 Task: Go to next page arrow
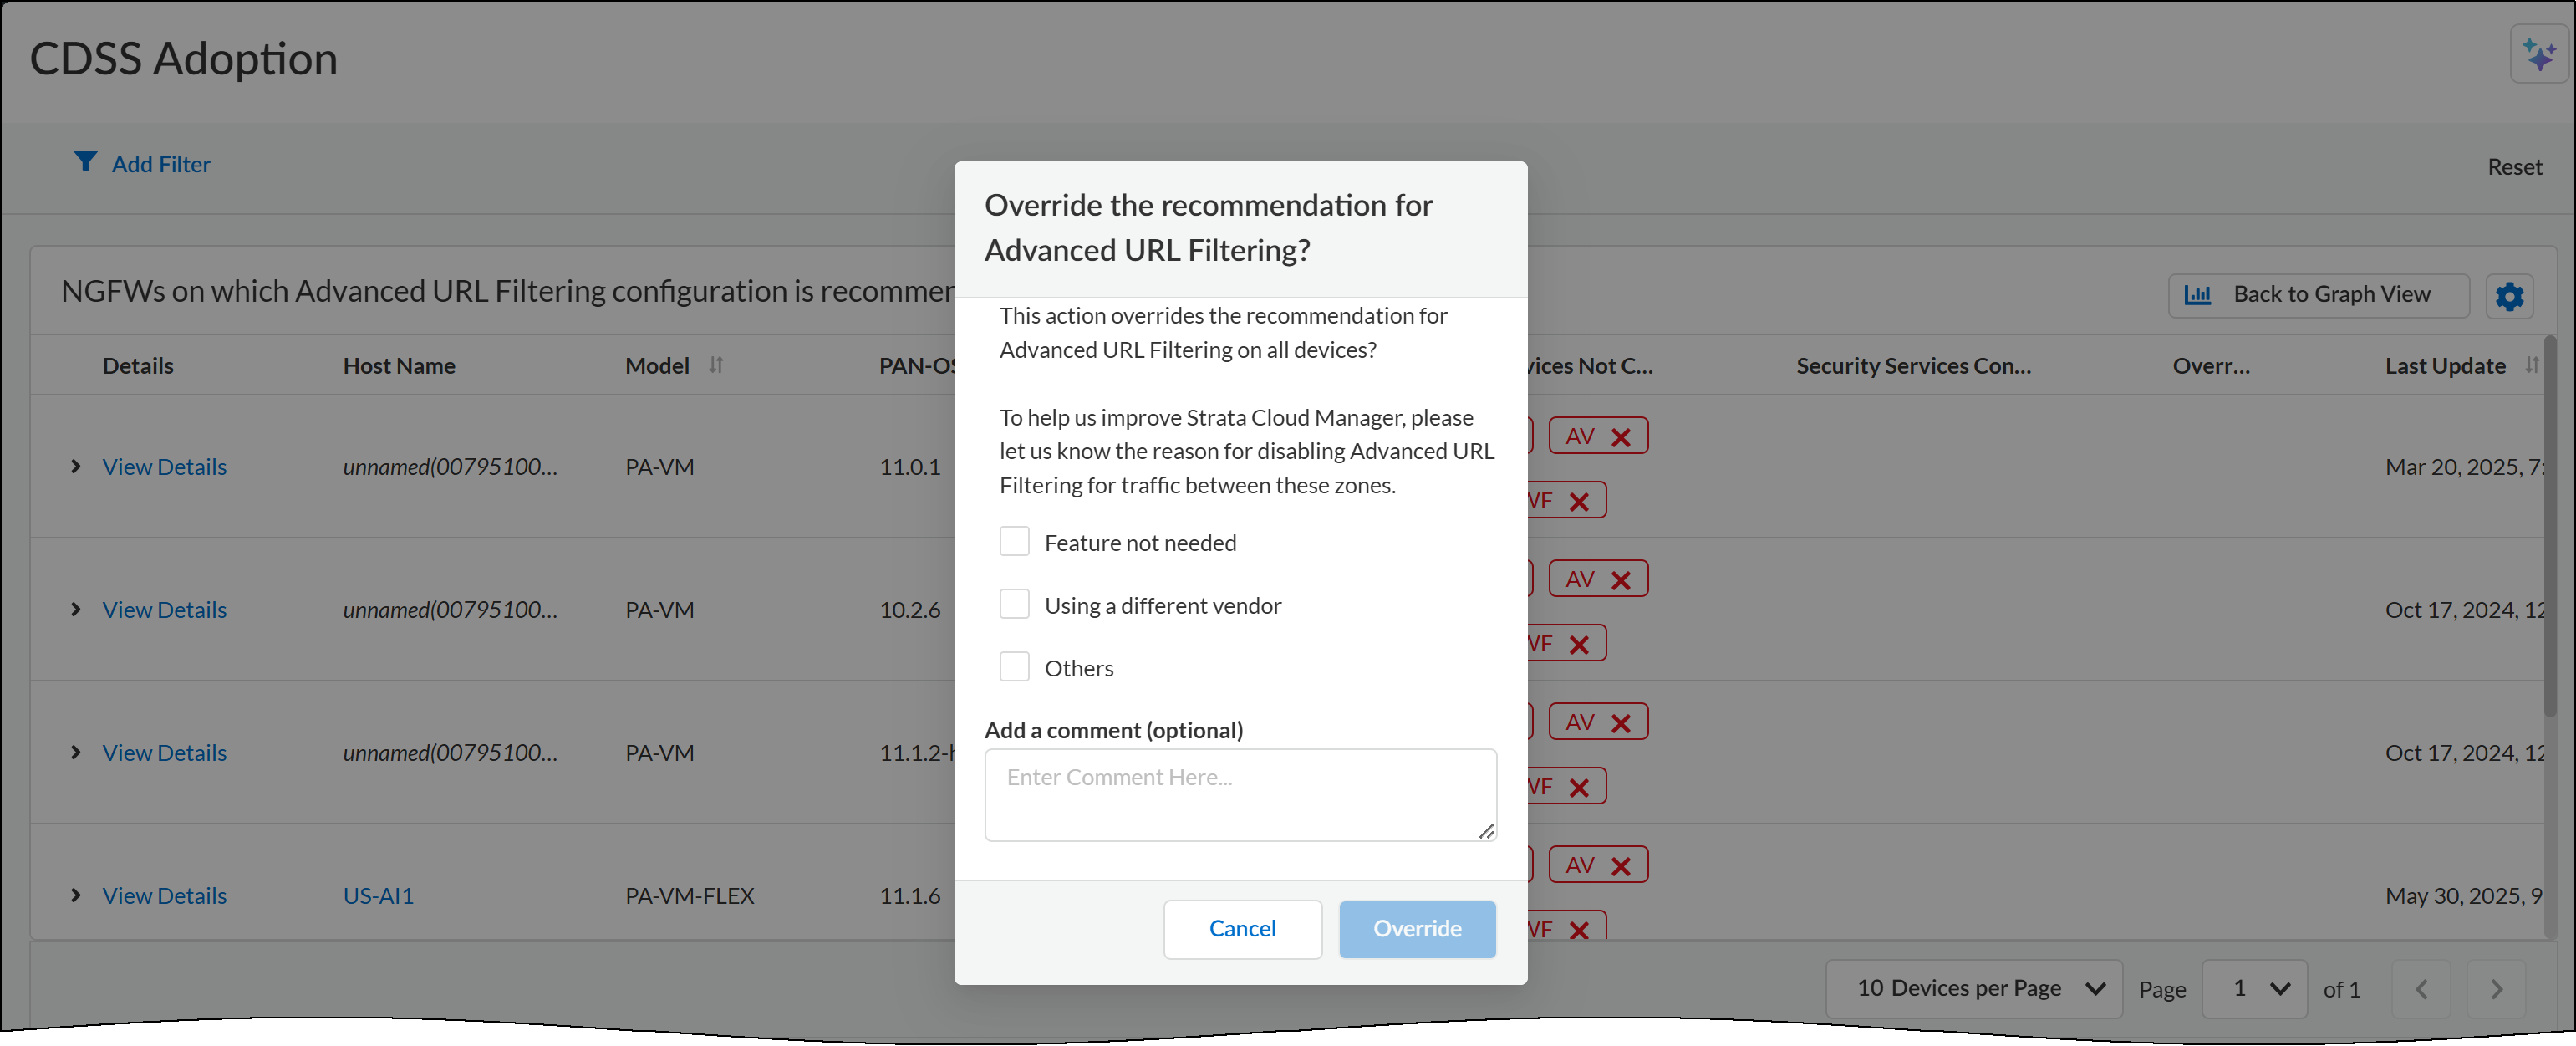coord(2495,989)
